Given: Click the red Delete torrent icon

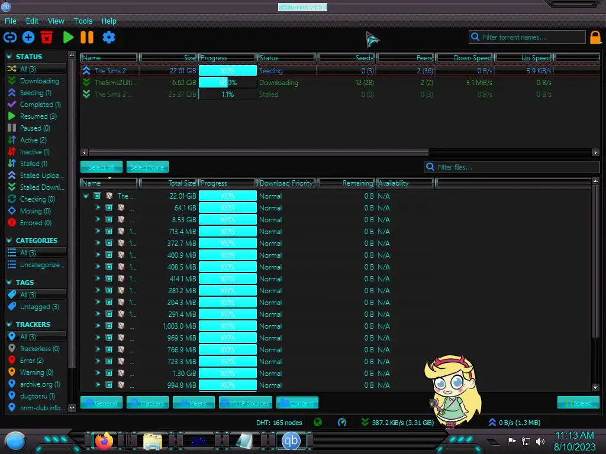Looking at the screenshot, I should pyautogui.click(x=47, y=37).
